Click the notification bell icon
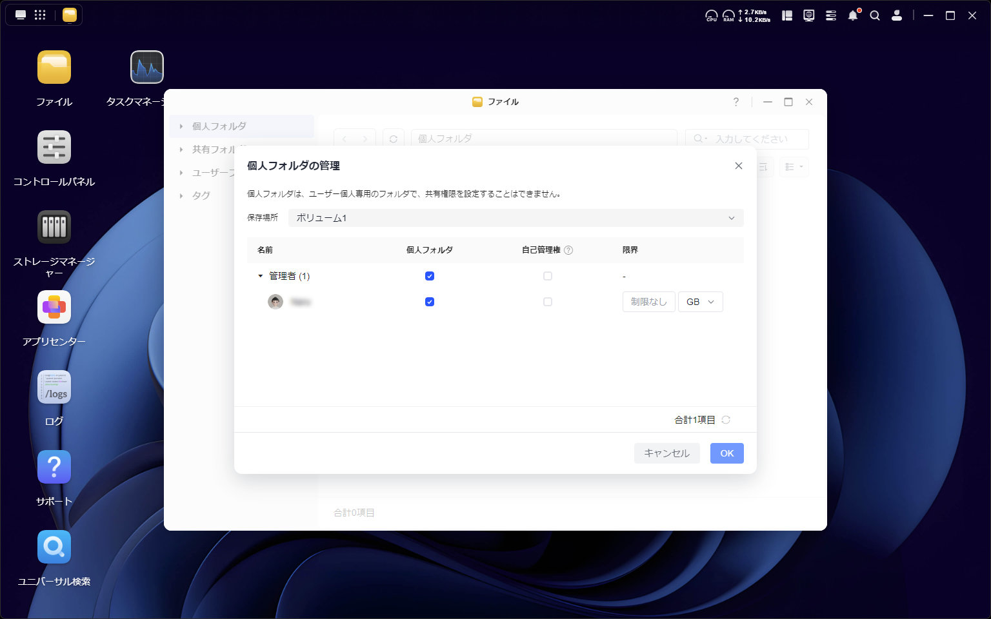 click(853, 15)
